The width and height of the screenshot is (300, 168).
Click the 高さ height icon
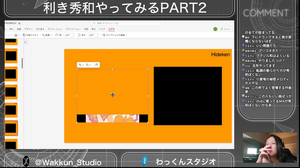tap(79, 35)
